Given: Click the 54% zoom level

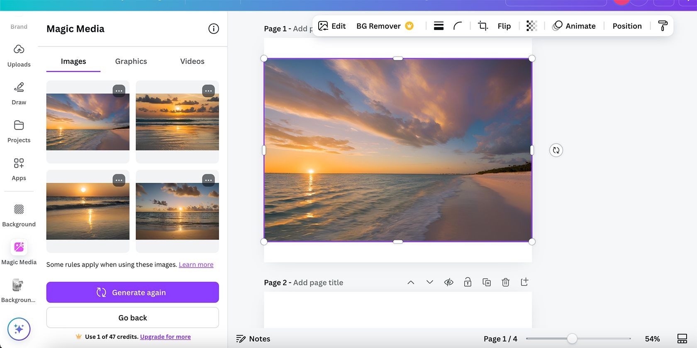Looking at the screenshot, I should point(652,339).
